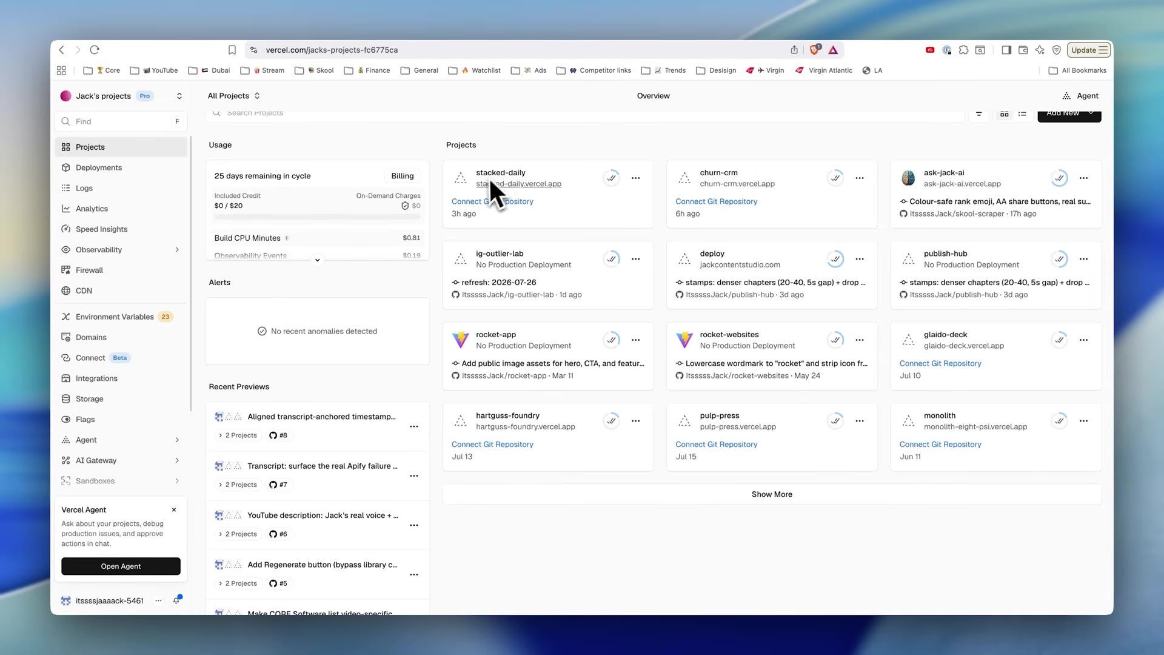The width and height of the screenshot is (1164, 655).
Task: Bookmark this page using the bookmark icon
Action: [x=232, y=50]
